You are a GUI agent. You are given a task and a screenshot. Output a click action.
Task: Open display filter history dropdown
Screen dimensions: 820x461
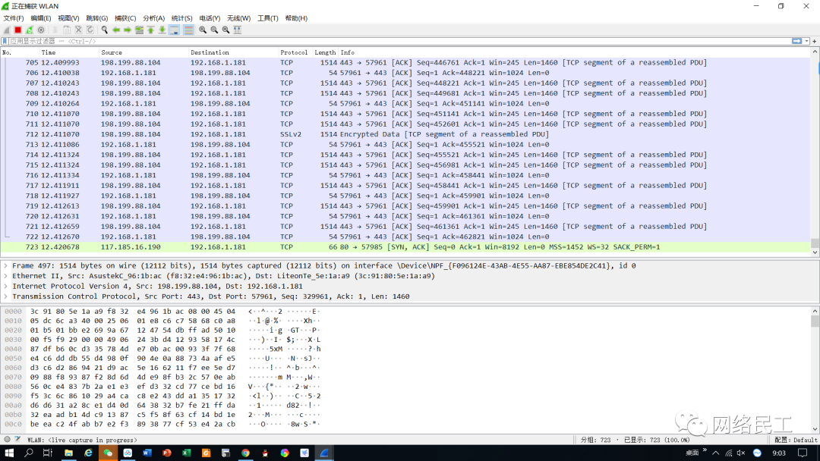[806, 41]
